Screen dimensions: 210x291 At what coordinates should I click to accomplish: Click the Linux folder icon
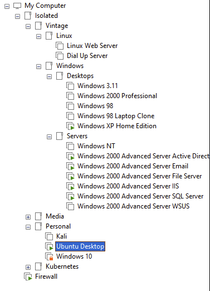coord(49,36)
